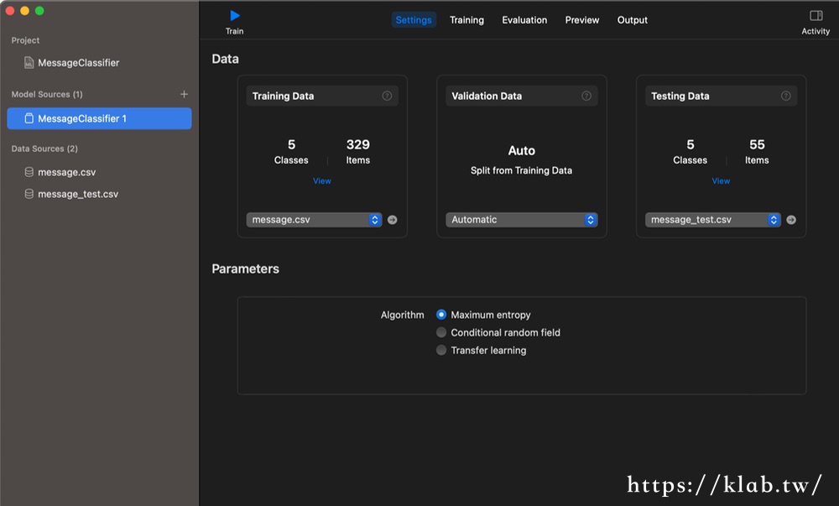Click the Training Data help icon
Screen dimensions: 839x506
[387, 96]
